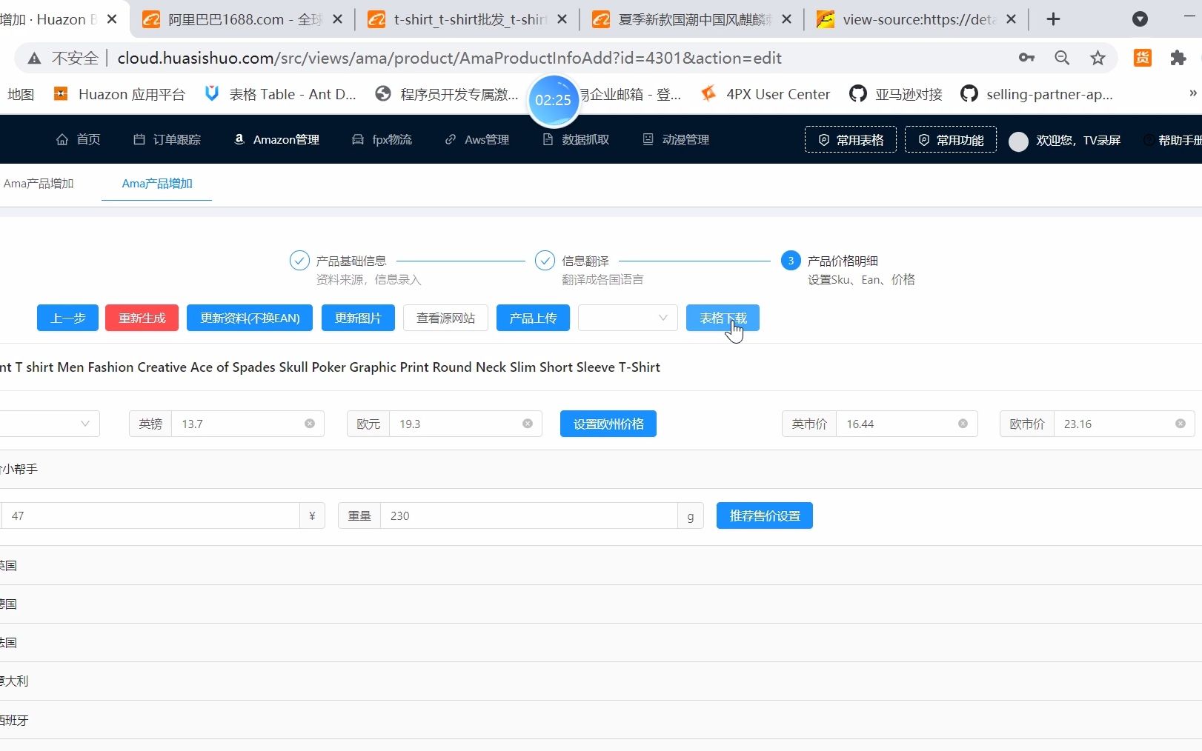The image size is (1202, 751).
Task: Click the user avatar circle
Action: point(1018,141)
